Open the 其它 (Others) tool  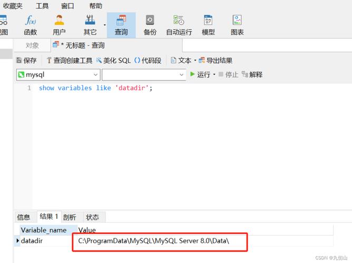point(90,25)
